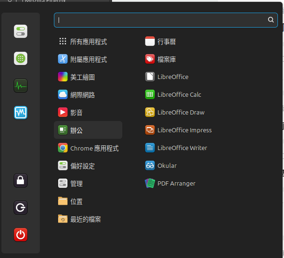The width and height of the screenshot is (284, 258).
Task: Launch the green app grid favorite
Action: point(21,58)
